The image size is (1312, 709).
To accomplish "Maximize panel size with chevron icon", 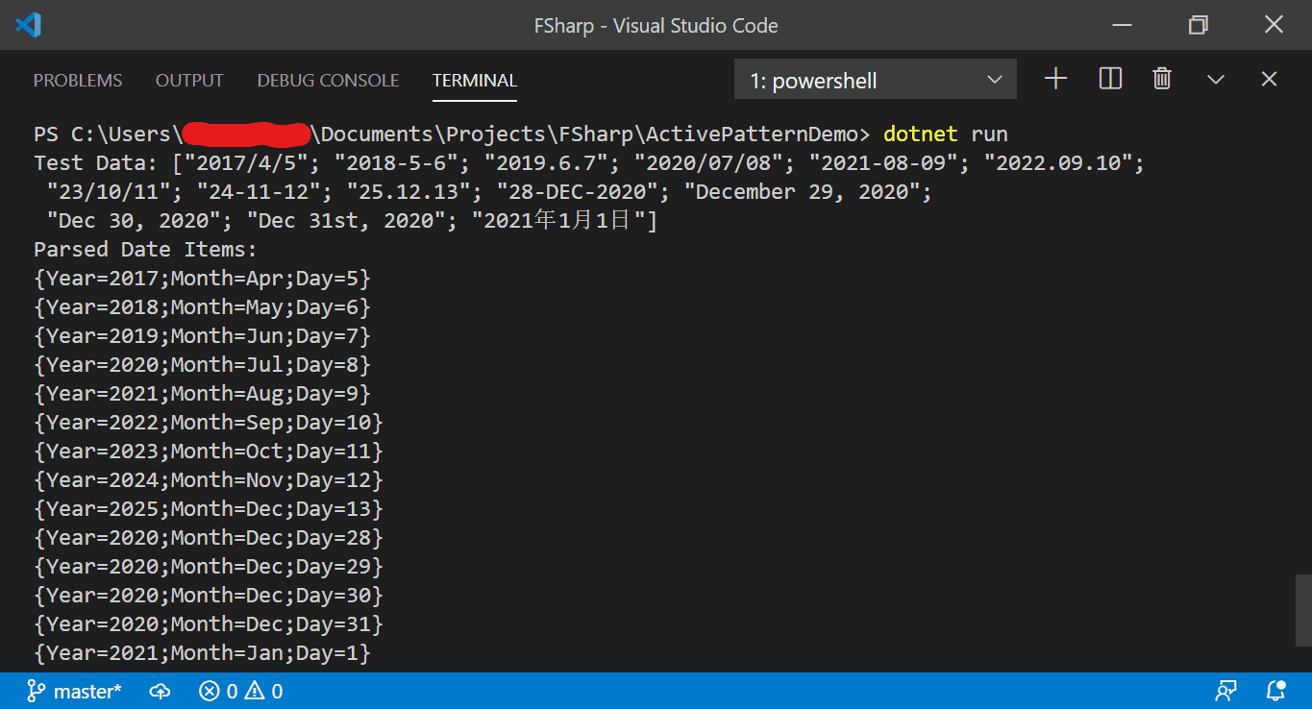I will (x=1216, y=80).
